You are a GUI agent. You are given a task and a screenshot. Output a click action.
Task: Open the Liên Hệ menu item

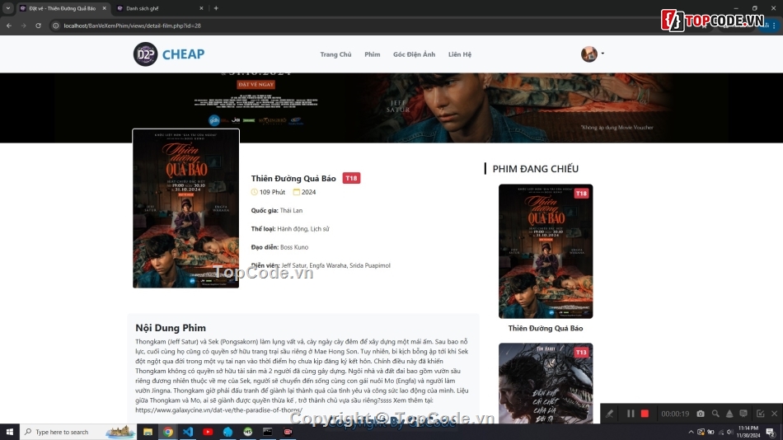(x=459, y=54)
